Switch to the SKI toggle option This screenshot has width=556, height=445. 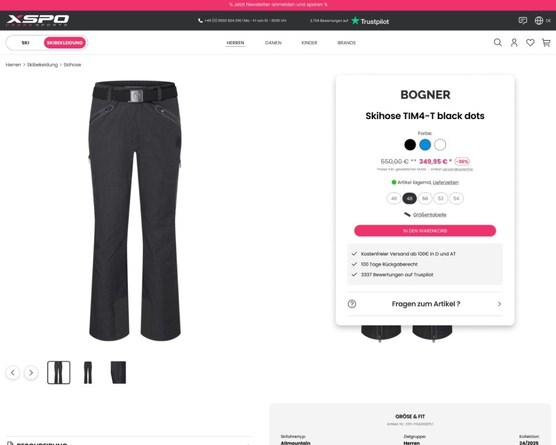pyautogui.click(x=25, y=43)
